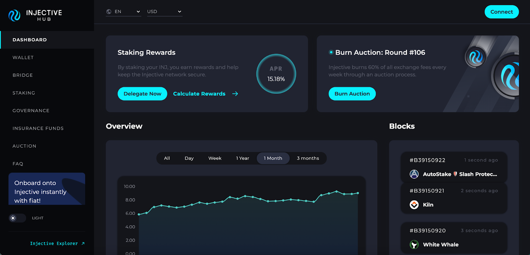Screen dimensions: 530x255
Task: Click the White Whale validator name
Action: (x=441, y=245)
